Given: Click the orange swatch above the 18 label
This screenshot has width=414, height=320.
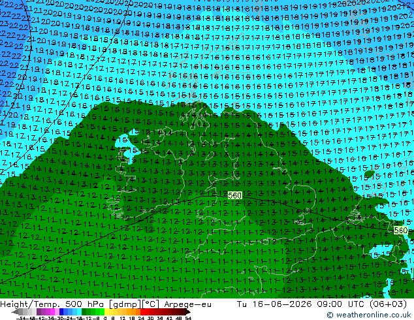Looking at the screenshot, I should click(133, 312).
